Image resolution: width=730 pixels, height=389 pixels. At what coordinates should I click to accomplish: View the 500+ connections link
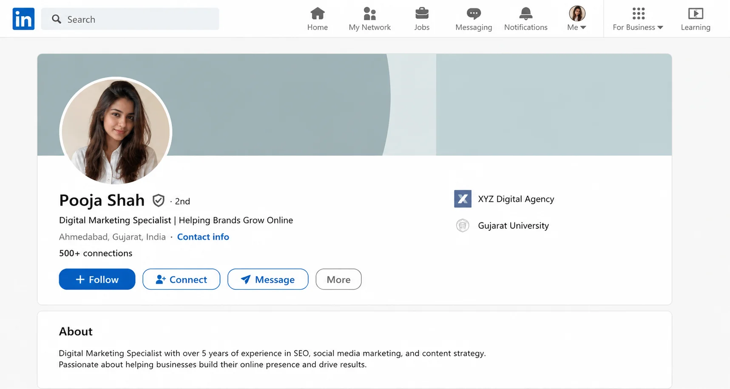pyautogui.click(x=96, y=253)
